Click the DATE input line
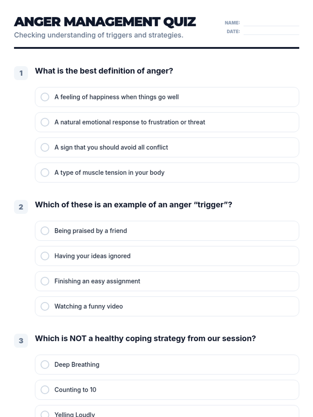 tap(271, 32)
